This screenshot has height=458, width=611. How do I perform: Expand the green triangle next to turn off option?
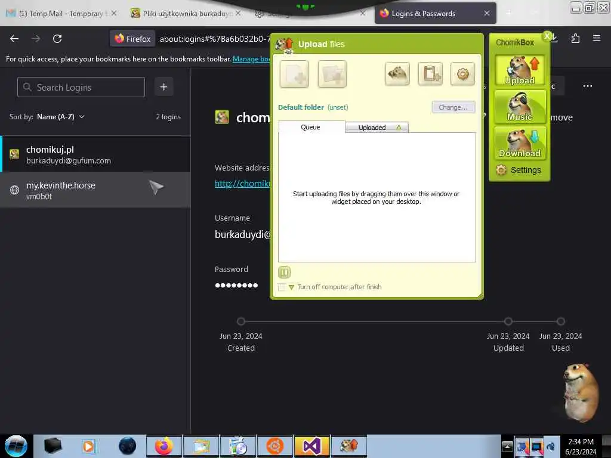(x=291, y=287)
